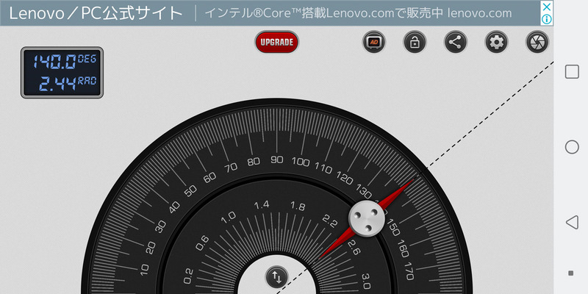
Task: Tap the 2.44 RAD readout
Action: [68, 84]
